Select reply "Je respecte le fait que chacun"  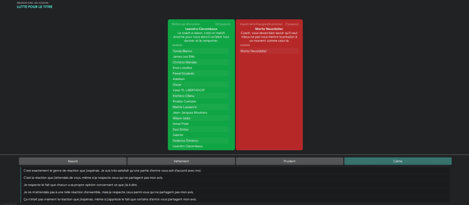(80, 185)
